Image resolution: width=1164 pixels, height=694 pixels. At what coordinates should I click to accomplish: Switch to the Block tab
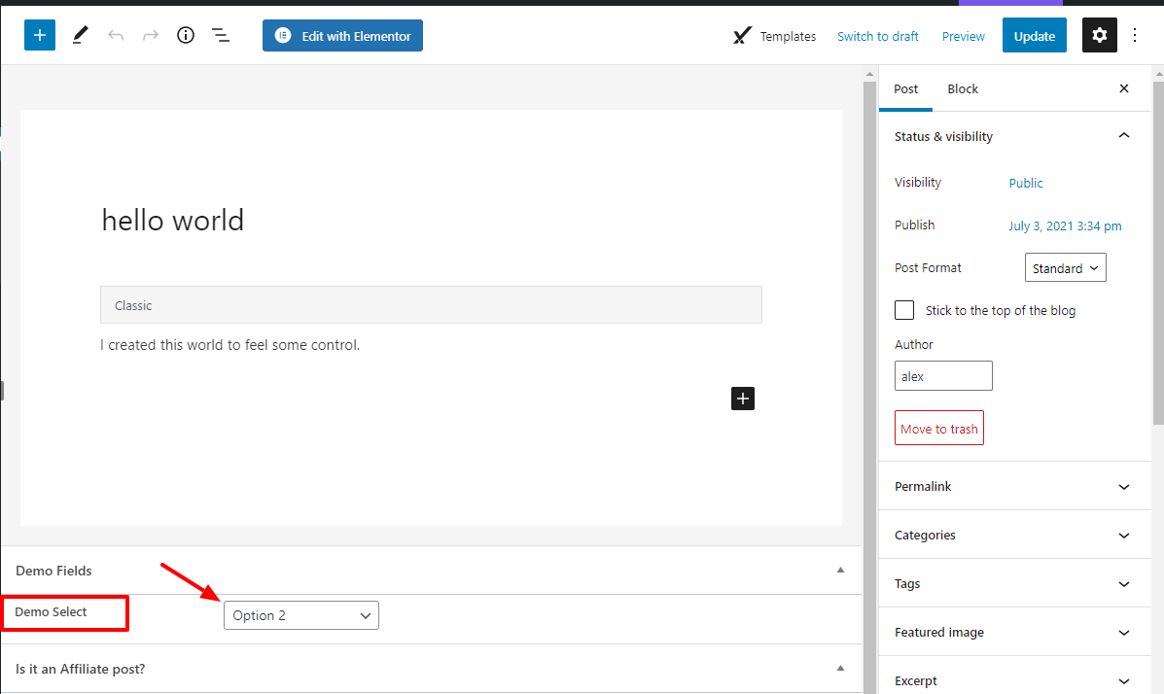click(963, 88)
